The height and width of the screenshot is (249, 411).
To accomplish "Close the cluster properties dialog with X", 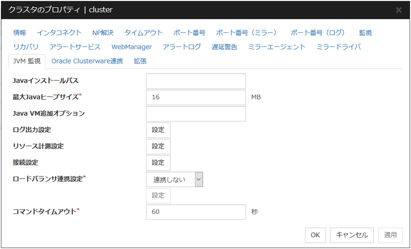I will [x=399, y=10].
